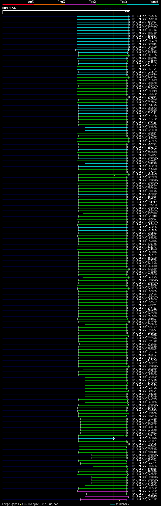Click the UniRef100_P30315 label
This screenshot has width=161, height=506.
(144, 419)
